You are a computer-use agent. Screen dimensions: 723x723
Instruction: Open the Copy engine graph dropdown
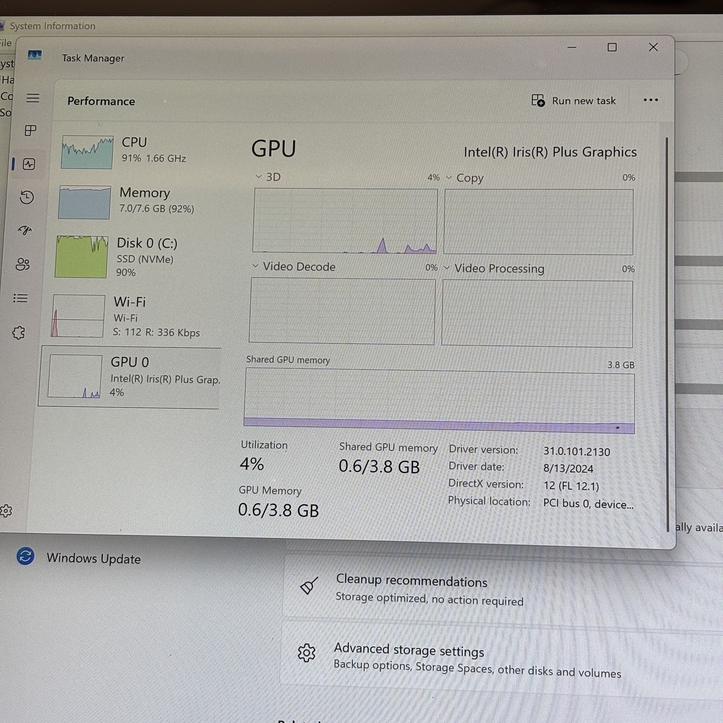click(449, 178)
